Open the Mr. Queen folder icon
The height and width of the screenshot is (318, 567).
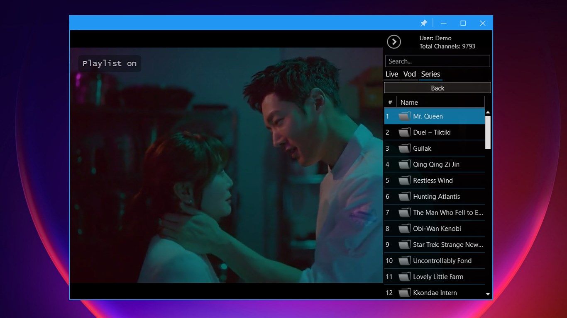pos(403,116)
